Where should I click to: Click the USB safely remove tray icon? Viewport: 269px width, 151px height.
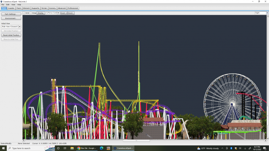pyautogui.click(x=227, y=148)
